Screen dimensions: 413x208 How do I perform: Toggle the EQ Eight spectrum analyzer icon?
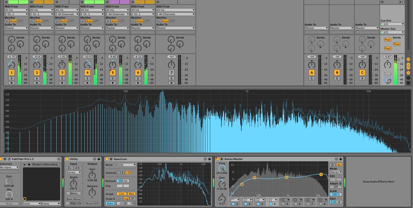point(339,165)
